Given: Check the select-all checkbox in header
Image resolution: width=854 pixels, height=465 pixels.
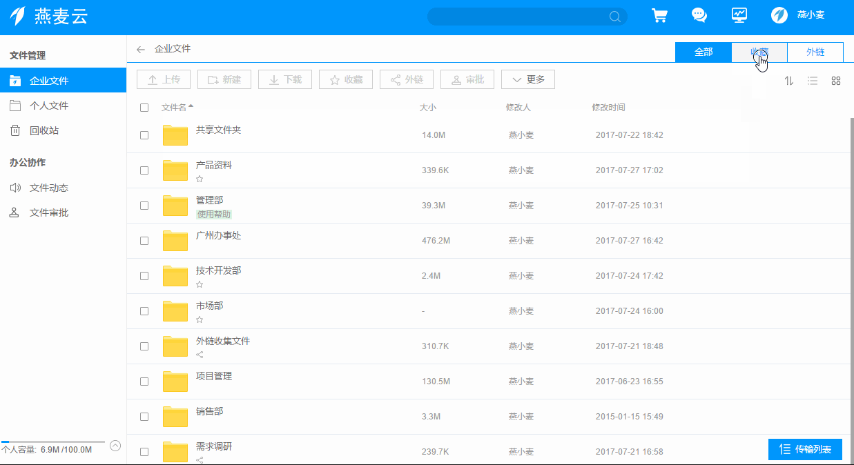Looking at the screenshot, I should pos(144,108).
